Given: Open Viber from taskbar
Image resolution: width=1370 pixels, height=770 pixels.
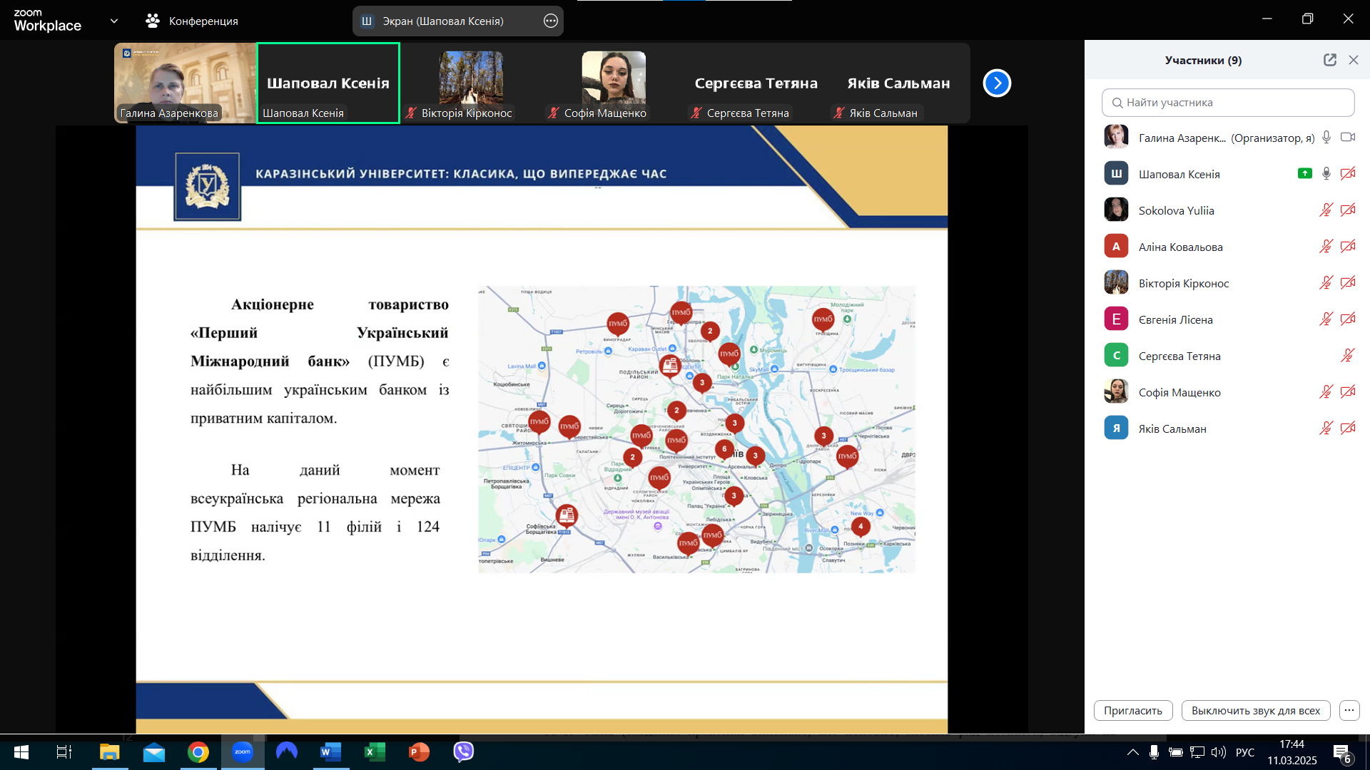Looking at the screenshot, I should (464, 752).
